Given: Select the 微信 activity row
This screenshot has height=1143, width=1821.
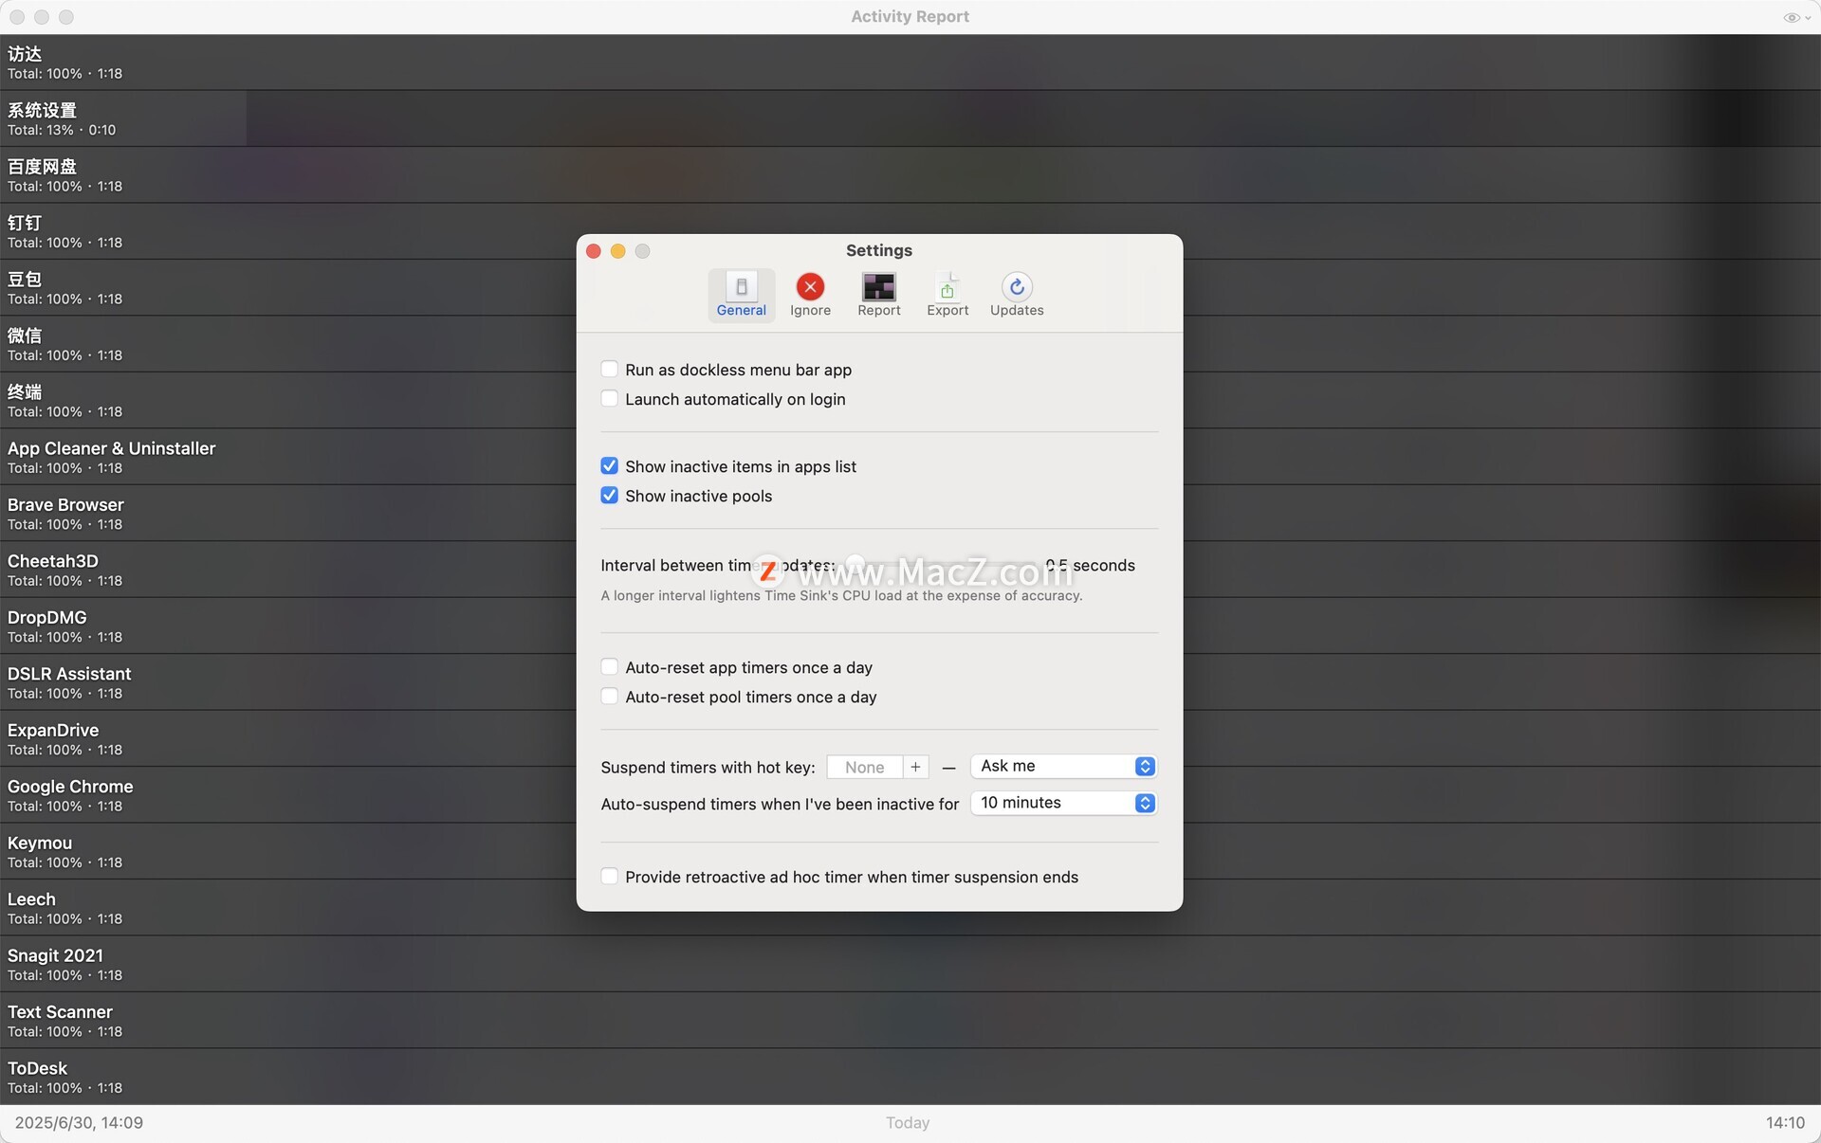Looking at the screenshot, I should coord(910,344).
